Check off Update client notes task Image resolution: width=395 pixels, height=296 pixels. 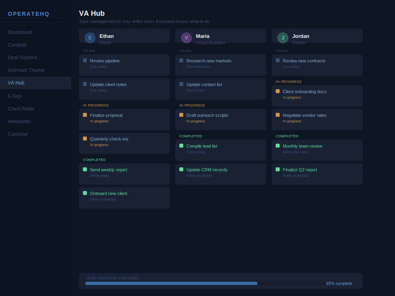point(85,84)
